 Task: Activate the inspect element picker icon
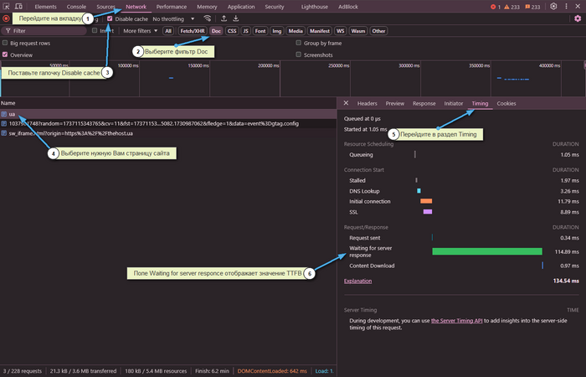coord(7,7)
